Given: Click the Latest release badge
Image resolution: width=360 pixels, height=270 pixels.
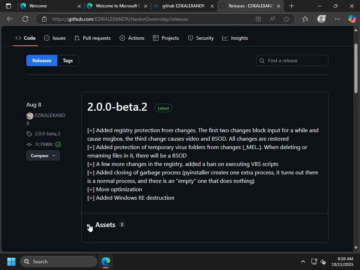Looking at the screenshot, I should (163, 108).
